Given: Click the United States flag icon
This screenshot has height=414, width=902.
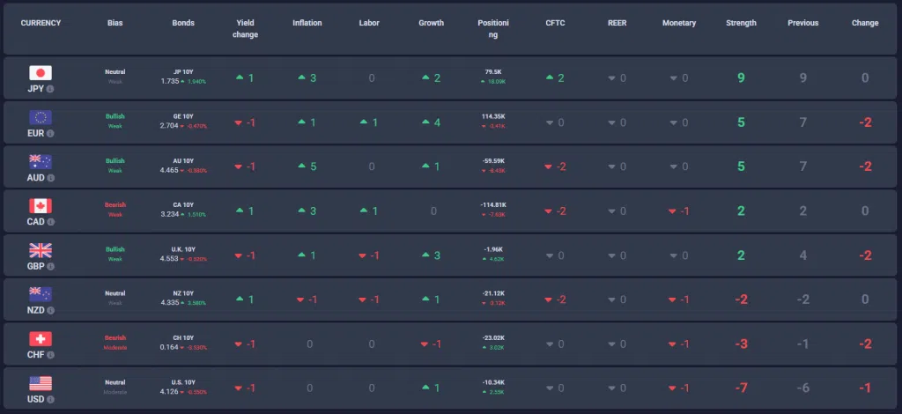Looking at the screenshot, I should pos(41,383).
